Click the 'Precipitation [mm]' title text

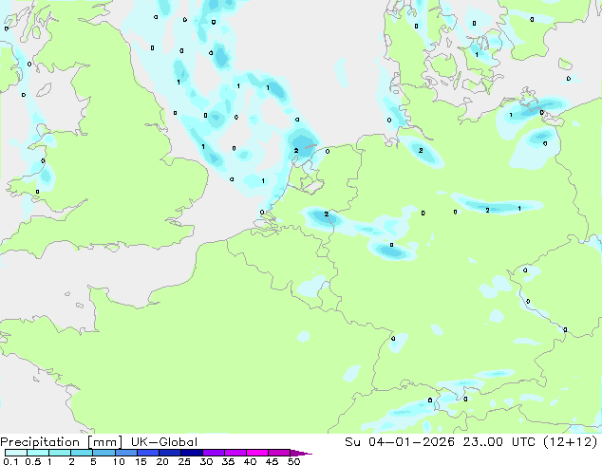click(x=62, y=442)
